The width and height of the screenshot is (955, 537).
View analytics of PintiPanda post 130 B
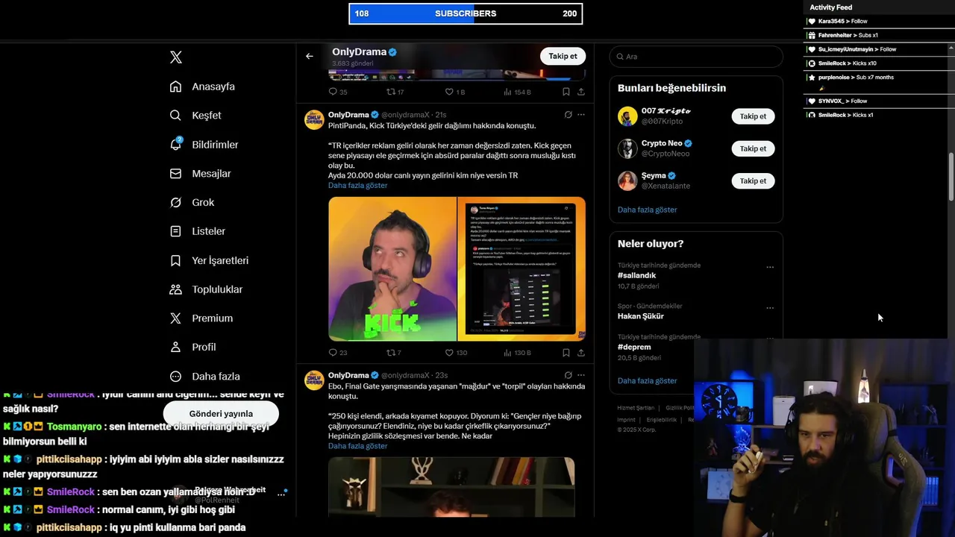pos(517,353)
